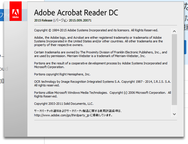Click the Copyright 1984-2015 Adobe Systems line
188x144 pixels.
click(x=96, y=30)
